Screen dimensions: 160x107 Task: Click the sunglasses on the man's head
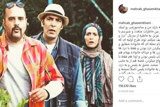click(15, 5)
